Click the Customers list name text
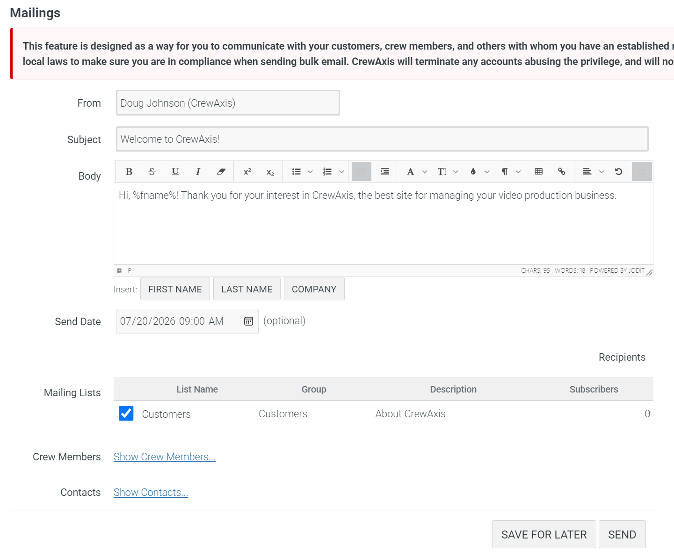 167,414
